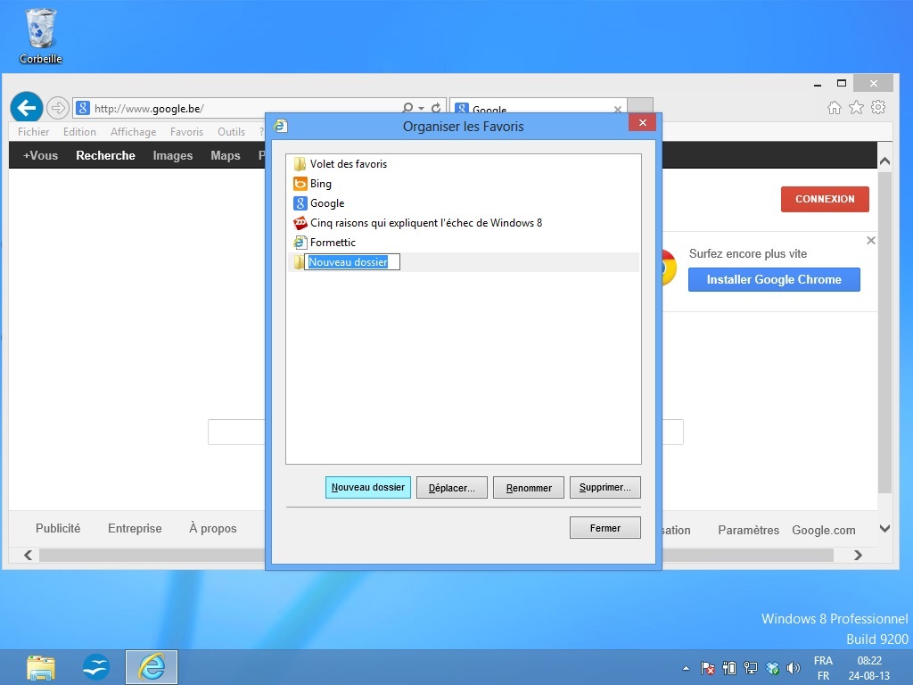Click the Internet Explorer taskbar icon

pos(152,667)
